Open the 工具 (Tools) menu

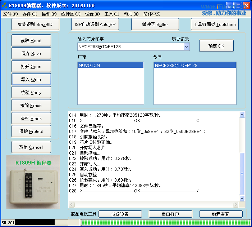point(111,14)
